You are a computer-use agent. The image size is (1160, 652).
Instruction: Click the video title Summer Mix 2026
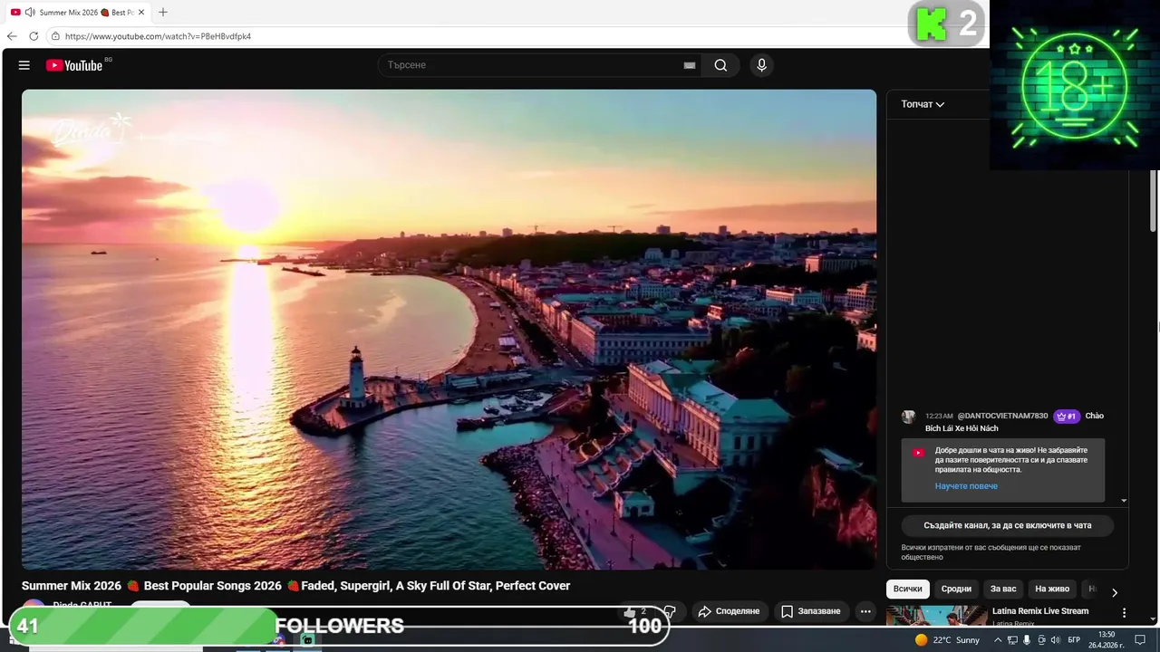(x=295, y=586)
